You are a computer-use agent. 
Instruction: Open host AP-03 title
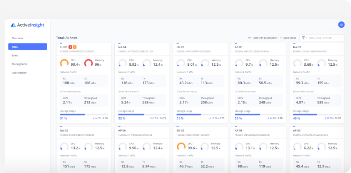click(297, 131)
